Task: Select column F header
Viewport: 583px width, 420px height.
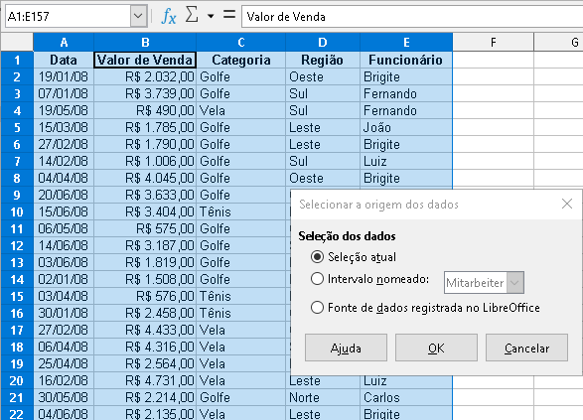Action: (493, 42)
